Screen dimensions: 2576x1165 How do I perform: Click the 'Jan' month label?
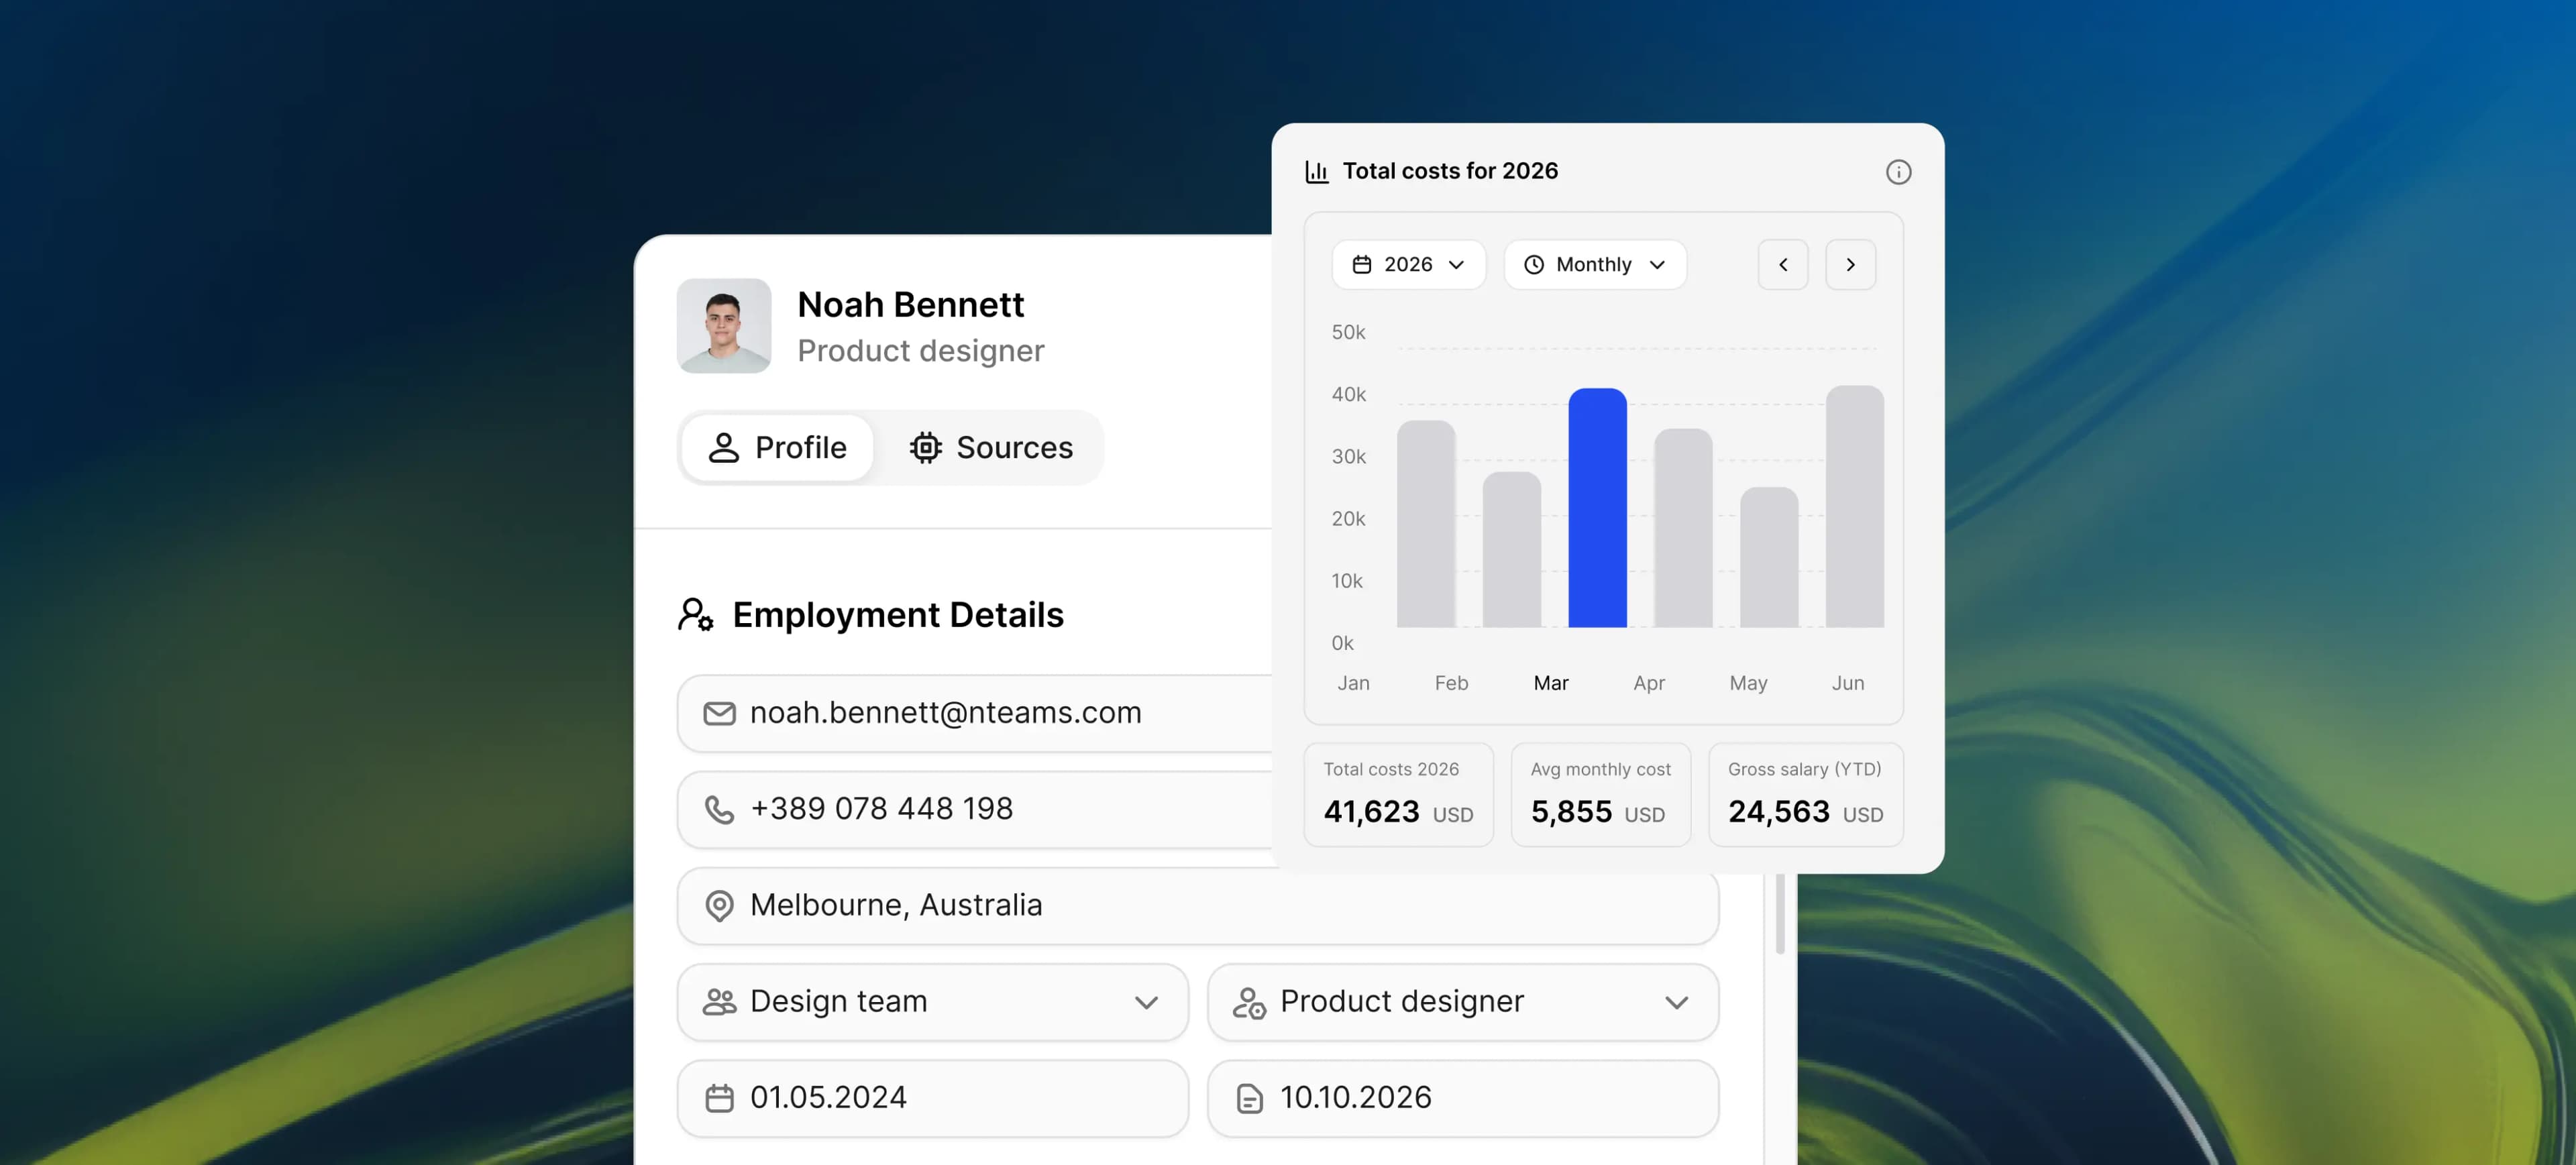pyautogui.click(x=1353, y=683)
